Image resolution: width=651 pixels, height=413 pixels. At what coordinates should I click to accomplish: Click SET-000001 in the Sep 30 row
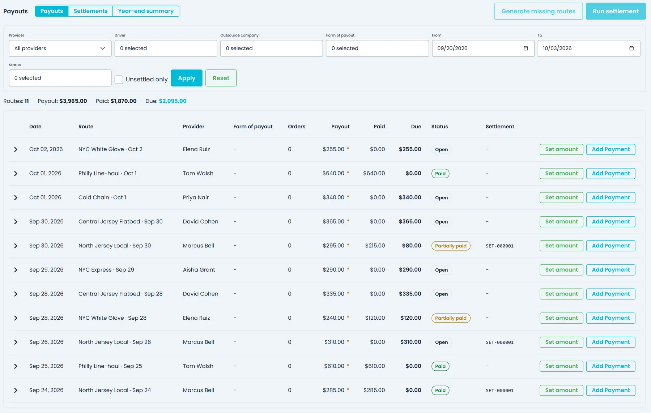(x=499, y=246)
